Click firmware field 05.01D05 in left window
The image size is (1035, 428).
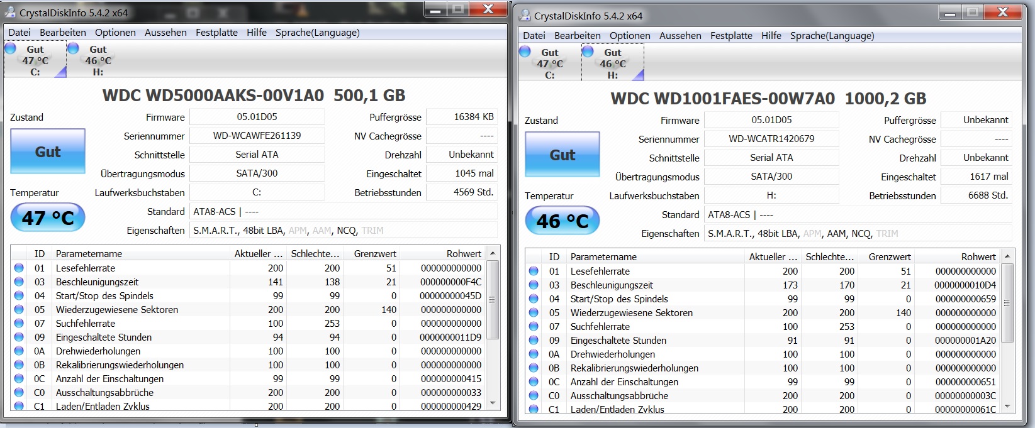coord(257,117)
